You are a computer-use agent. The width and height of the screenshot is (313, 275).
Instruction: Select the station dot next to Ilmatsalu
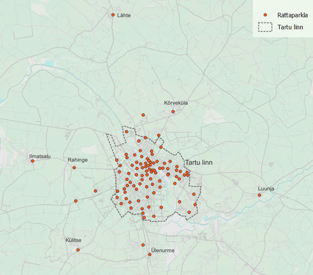pos(32,161)
